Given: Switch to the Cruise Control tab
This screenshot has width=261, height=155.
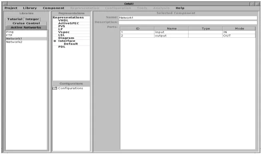Looking at the screenshot, I should [x=26, y=23].
